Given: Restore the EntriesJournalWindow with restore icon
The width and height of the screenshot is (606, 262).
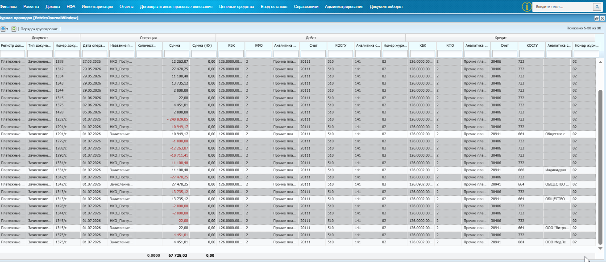Looking at the screenshot, I should point(597,18).
